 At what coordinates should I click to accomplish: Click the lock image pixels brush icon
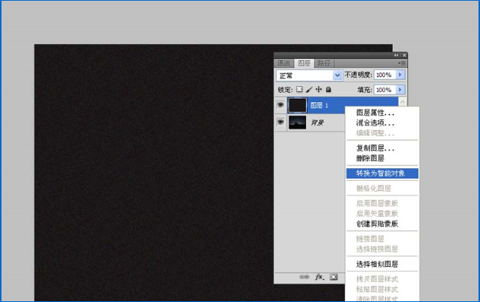(309, 90)
